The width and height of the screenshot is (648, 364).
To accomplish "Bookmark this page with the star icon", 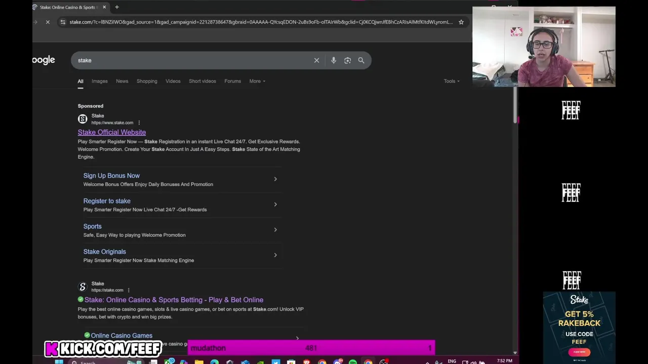I will point(461,22).
